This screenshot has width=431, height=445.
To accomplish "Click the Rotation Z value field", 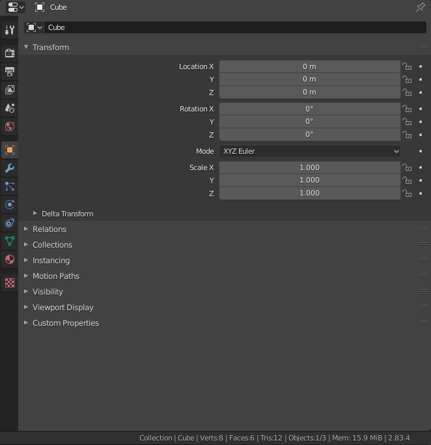I will [310, 134].
